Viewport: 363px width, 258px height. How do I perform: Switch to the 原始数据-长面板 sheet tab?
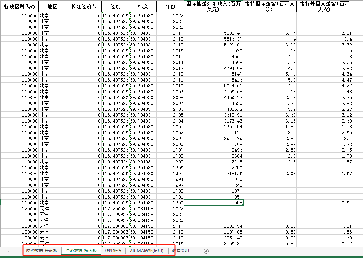42,251
